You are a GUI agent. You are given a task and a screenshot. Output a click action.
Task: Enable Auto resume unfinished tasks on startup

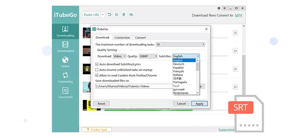tap(97, 70)
